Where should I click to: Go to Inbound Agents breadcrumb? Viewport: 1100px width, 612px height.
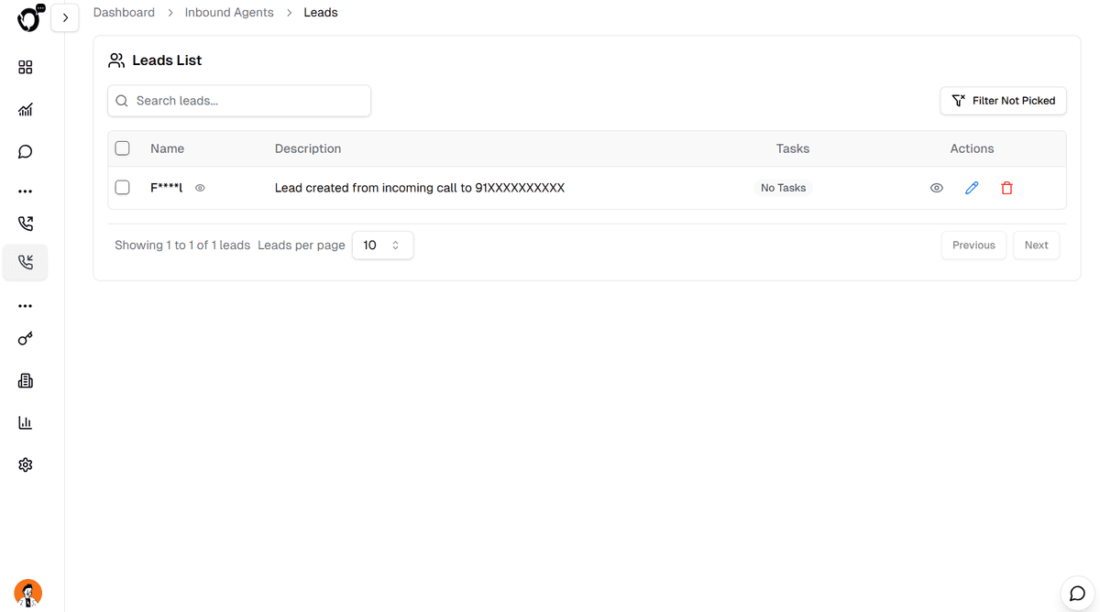[x=229, y=13]
